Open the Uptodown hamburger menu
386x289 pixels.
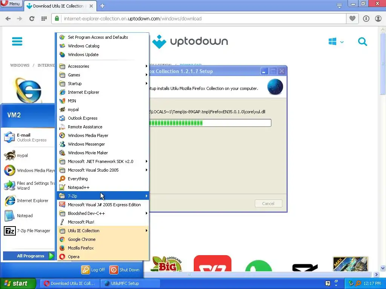(x=17, y=41)
